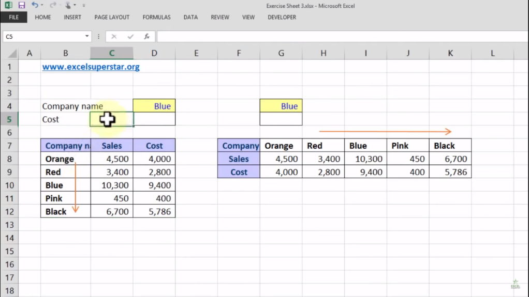Select 'Blue' in cell B10
This screenshot has height=297, width=529.
[x=65, y=185]
